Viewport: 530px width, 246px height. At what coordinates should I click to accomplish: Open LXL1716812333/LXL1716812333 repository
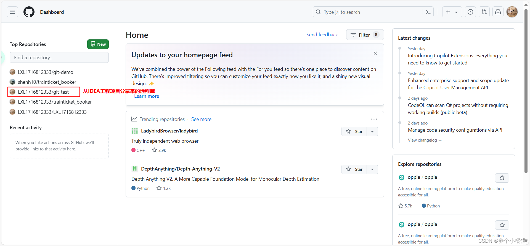click(x=52, y=112)
